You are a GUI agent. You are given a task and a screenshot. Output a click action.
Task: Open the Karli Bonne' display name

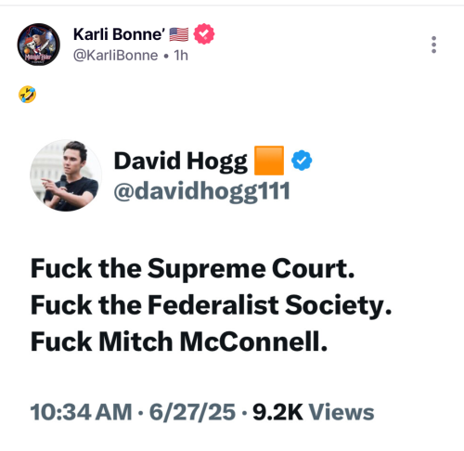tap(119, 34)
